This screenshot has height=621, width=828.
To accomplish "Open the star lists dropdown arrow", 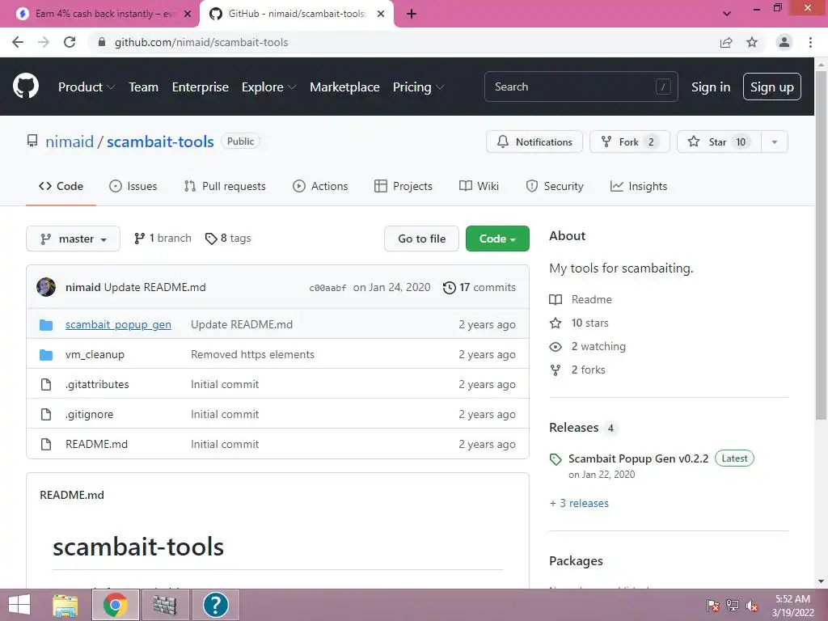I will [x=775, y=142].
